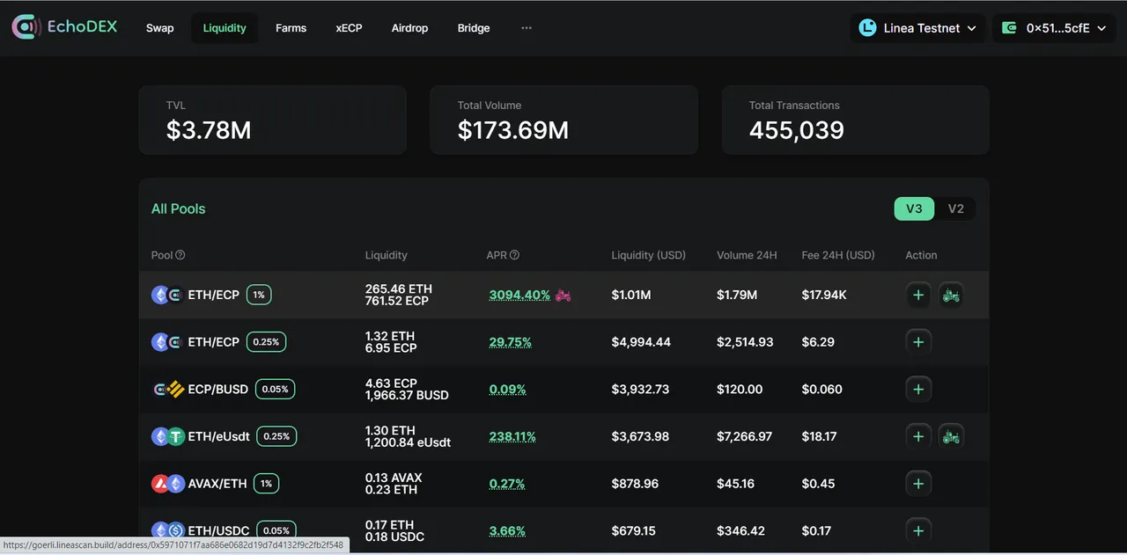Click the 3094.40% APR link

[519, 295]
